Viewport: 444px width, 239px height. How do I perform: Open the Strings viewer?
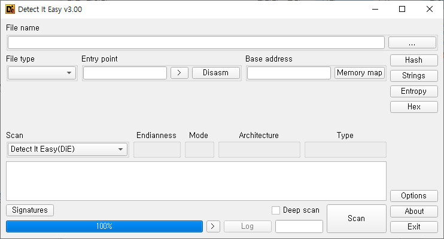coord(413,76)
